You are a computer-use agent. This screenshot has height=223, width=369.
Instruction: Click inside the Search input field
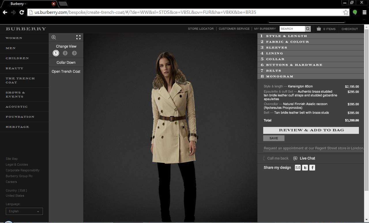coord(292,29)
